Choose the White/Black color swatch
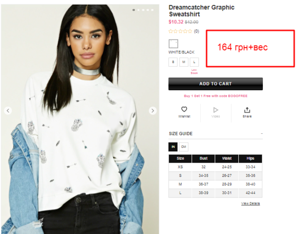The height and width of the screenshot is (234, 301). pyautogui.click(x=174, y=44)
